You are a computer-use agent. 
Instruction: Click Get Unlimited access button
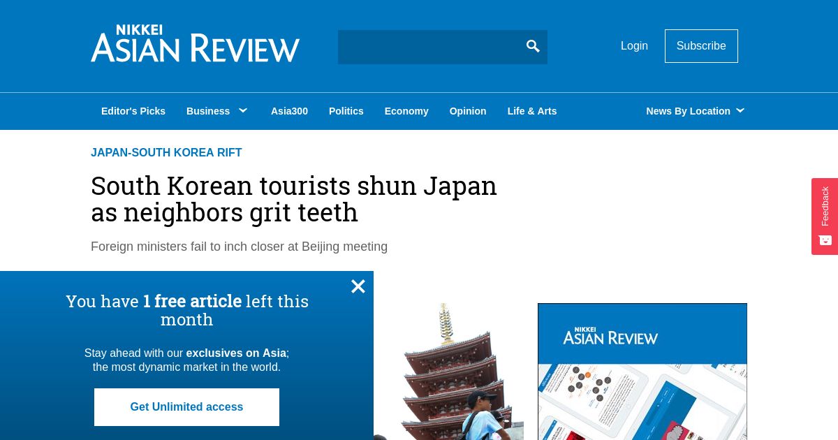click(186, 407)
